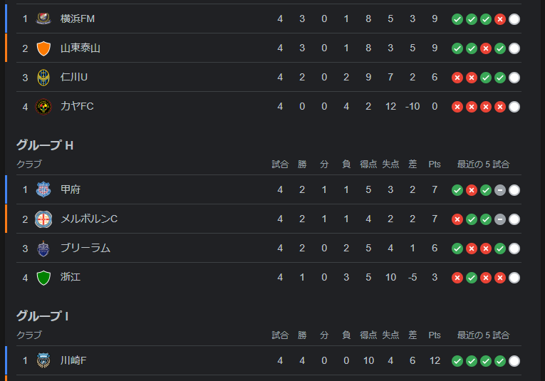Click Group H's 最近の 5 試合 column header

coord(483,165)
